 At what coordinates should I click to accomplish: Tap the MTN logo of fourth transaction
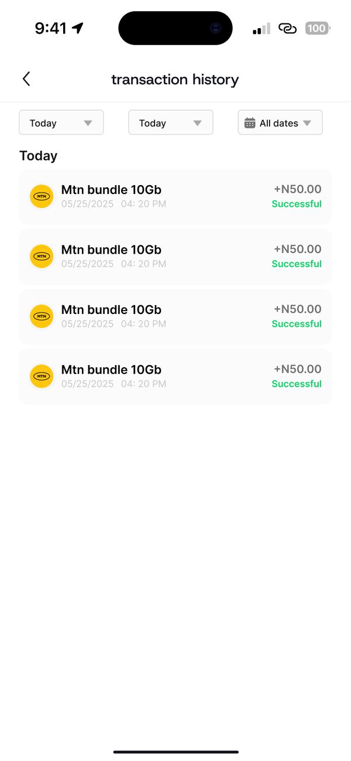click(x=42, y=376)
